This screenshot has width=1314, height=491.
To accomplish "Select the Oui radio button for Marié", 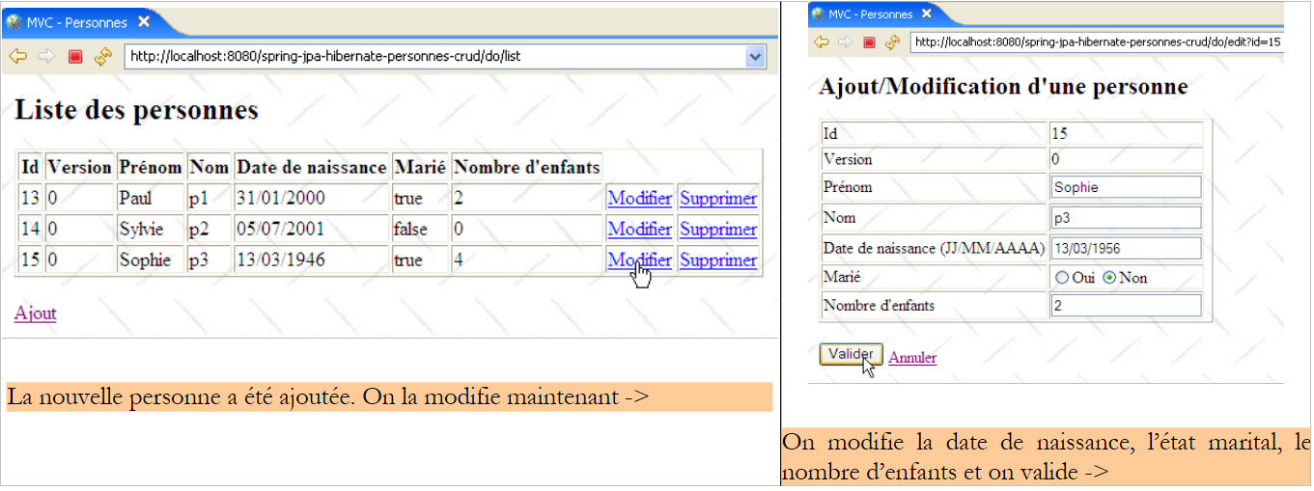I will [x=1062, y=278].
